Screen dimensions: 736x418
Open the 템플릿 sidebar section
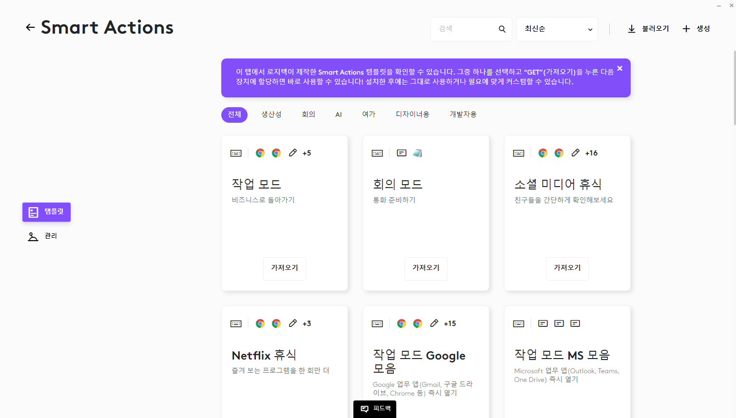(x=46, y=212)
